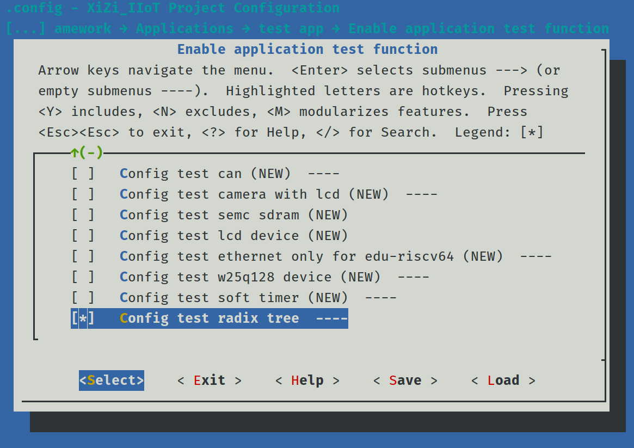Uncheck the Config test radix tree box
634x448 pixels.
pyautogui.click(x=83, y=318)
